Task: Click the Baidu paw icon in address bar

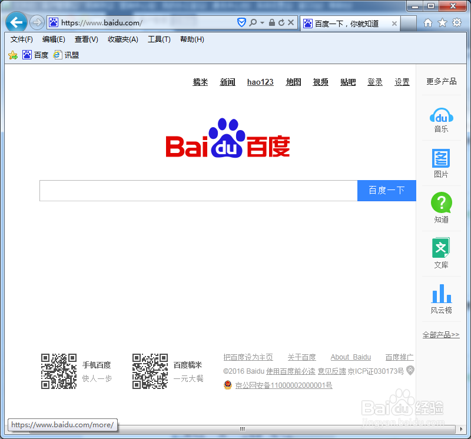Action: coord(54,22)
